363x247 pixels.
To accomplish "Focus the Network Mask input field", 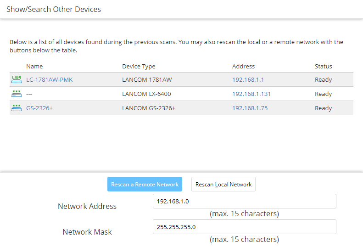I will click(x=244, y=227).
